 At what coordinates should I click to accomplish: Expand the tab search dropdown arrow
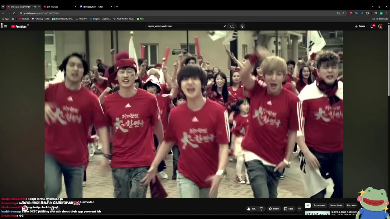(3, 7)
